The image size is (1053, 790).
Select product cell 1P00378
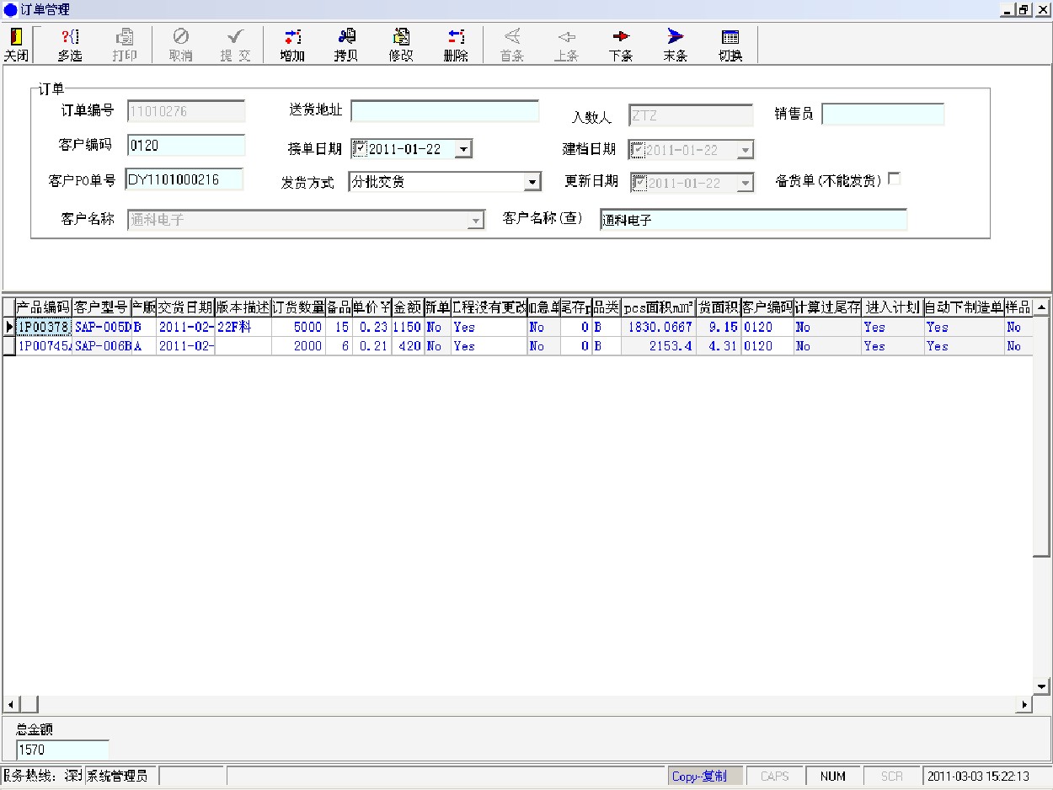point(44,327)
